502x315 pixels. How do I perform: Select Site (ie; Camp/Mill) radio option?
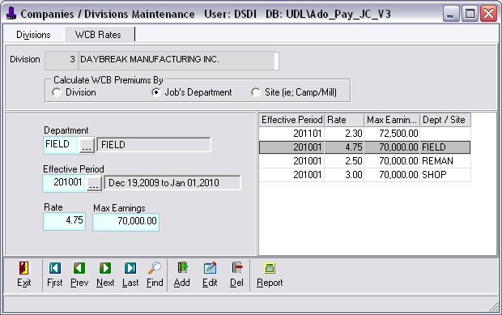256,92
